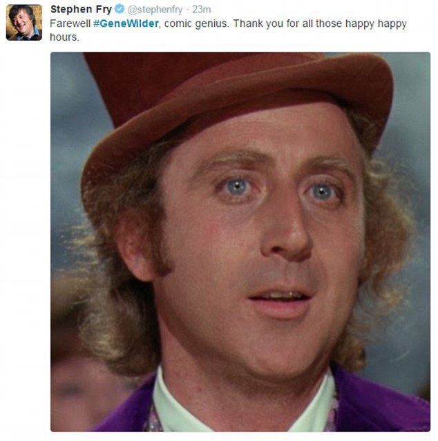Click the word hours on second line
438x441 pixels.
64,37
